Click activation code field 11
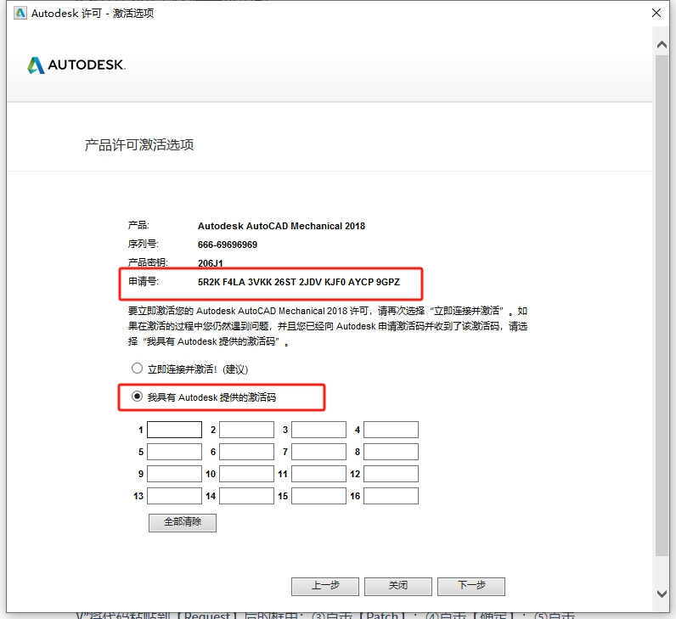 pyautogui.click(x=319, y=474)
